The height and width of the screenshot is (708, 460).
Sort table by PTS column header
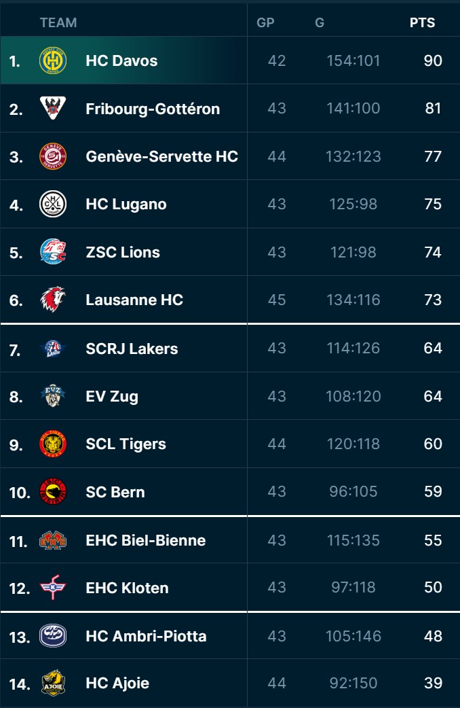422,22
